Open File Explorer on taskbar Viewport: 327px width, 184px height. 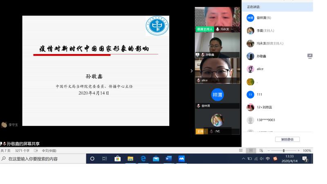[x=130, y=159]
